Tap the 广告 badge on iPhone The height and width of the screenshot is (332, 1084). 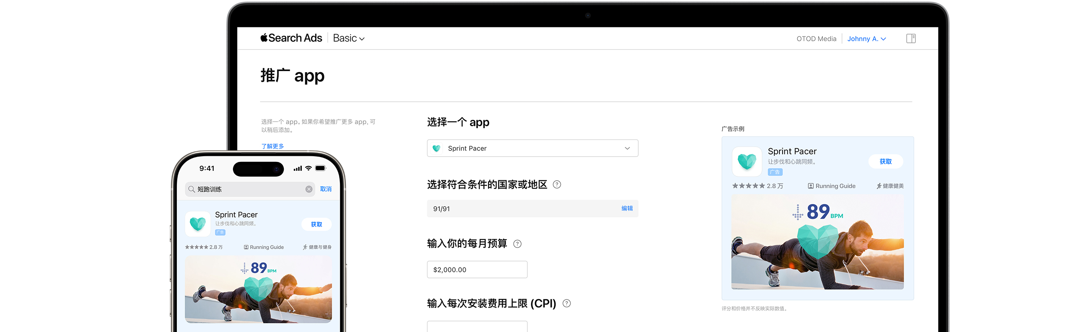tap(220, 232)
